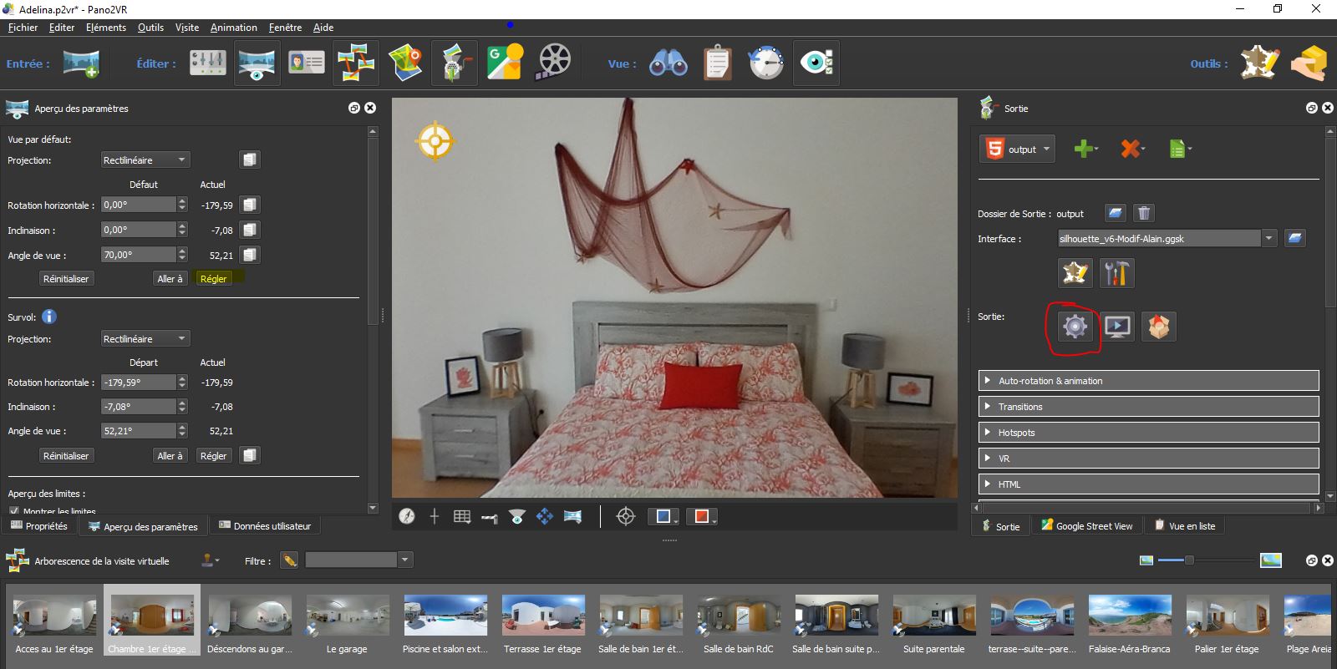
Task: Click the crosshair plus icon below viewer
Action: (434, 516)
